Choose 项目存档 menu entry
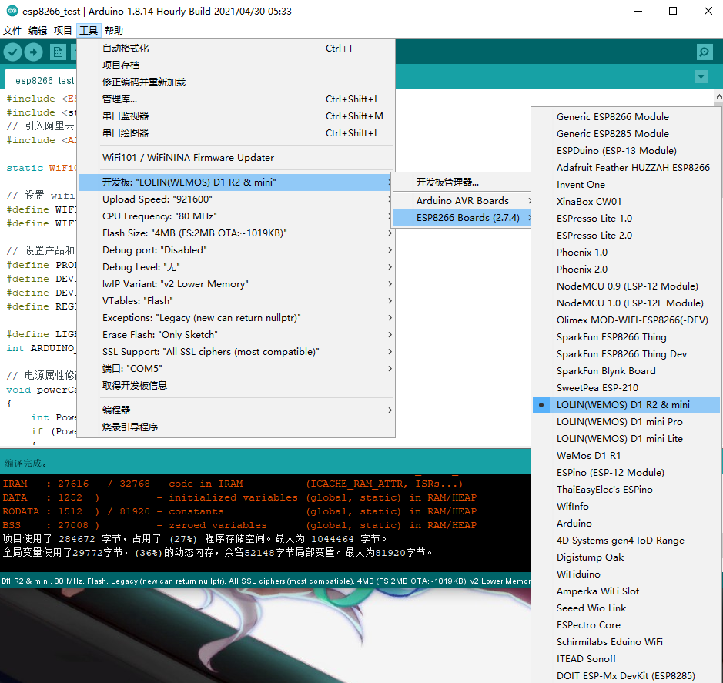 tap(236, 65)
